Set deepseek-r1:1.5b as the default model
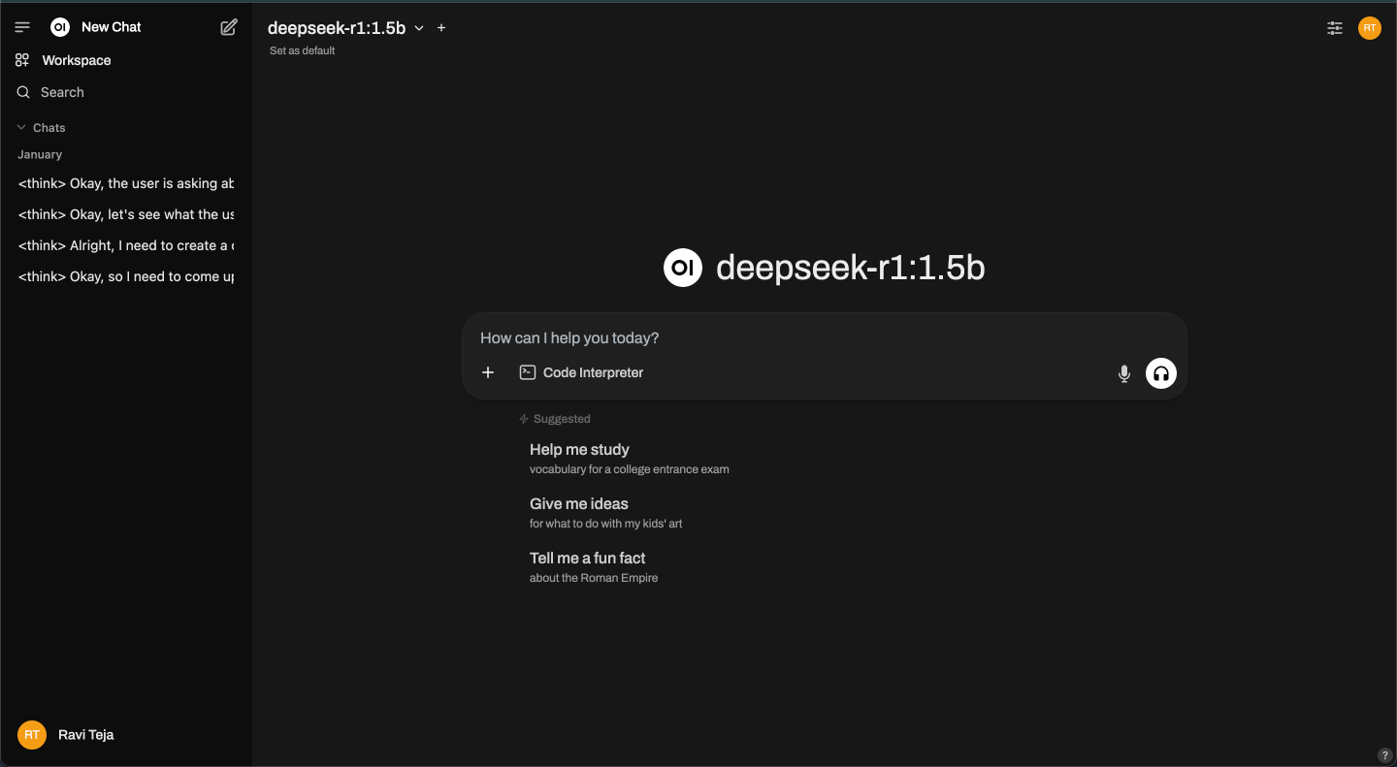The image size is (1397, 767). click(302, 49)
